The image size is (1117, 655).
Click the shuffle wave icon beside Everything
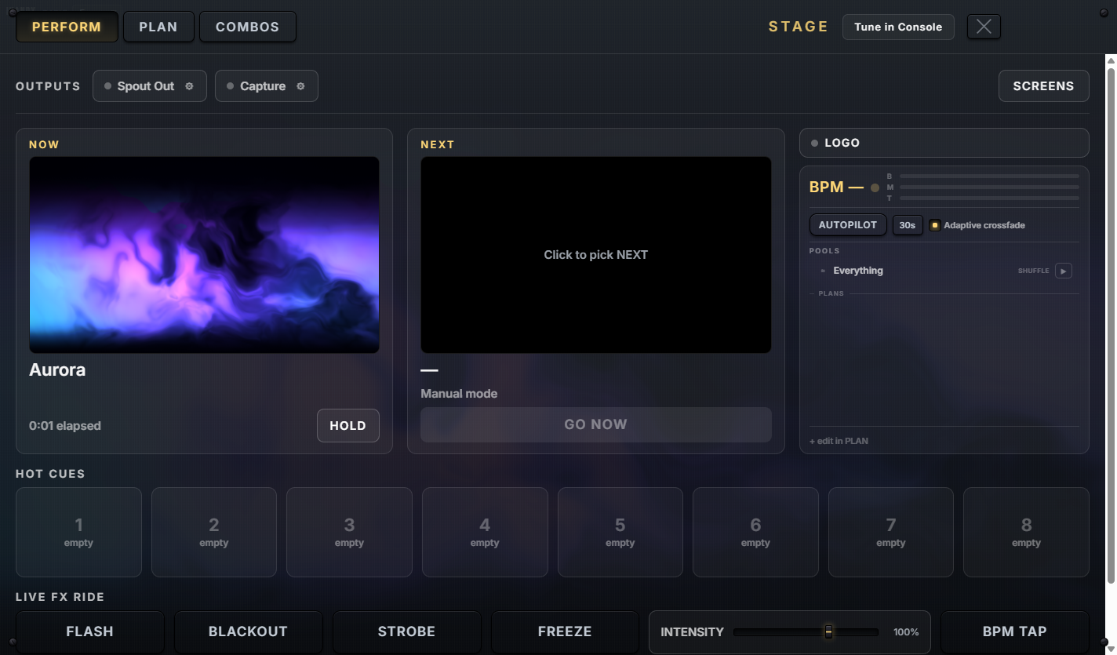coord(822,271)
